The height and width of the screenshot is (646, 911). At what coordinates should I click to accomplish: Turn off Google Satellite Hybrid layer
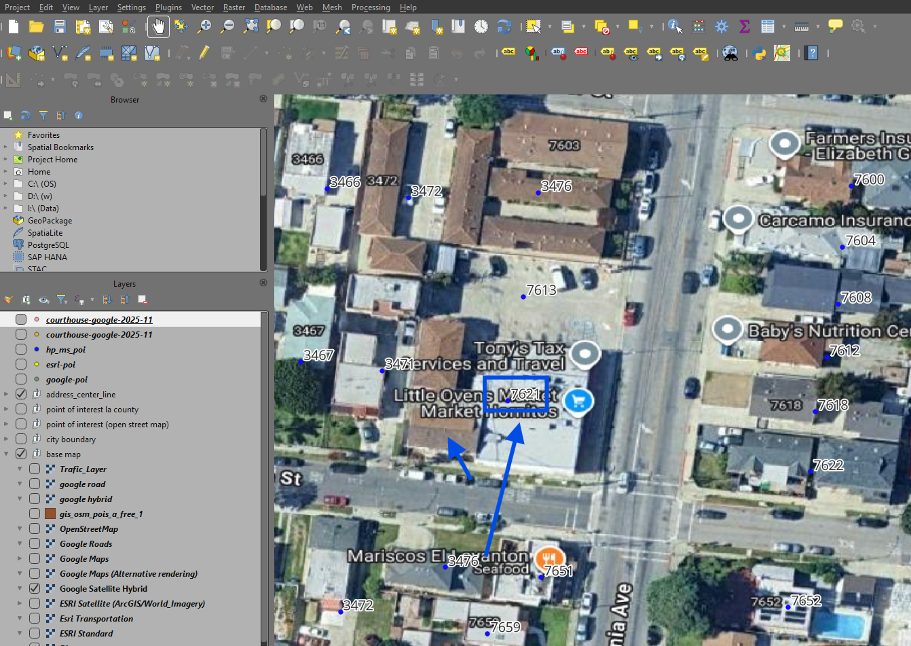click(x=35, y=588)
